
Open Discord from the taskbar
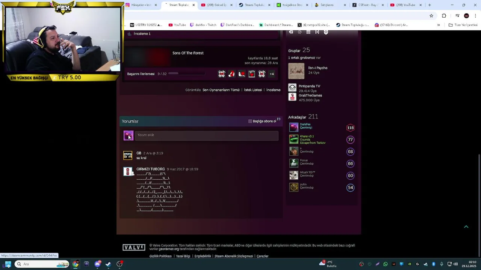(98, 264)
